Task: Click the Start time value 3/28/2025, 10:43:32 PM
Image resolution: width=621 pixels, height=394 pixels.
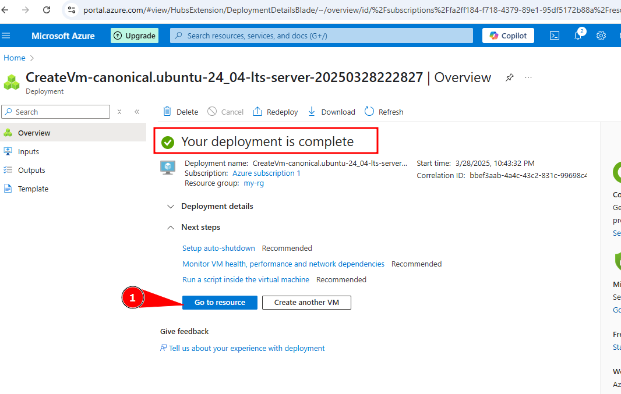Action: [x=495, y=164]
